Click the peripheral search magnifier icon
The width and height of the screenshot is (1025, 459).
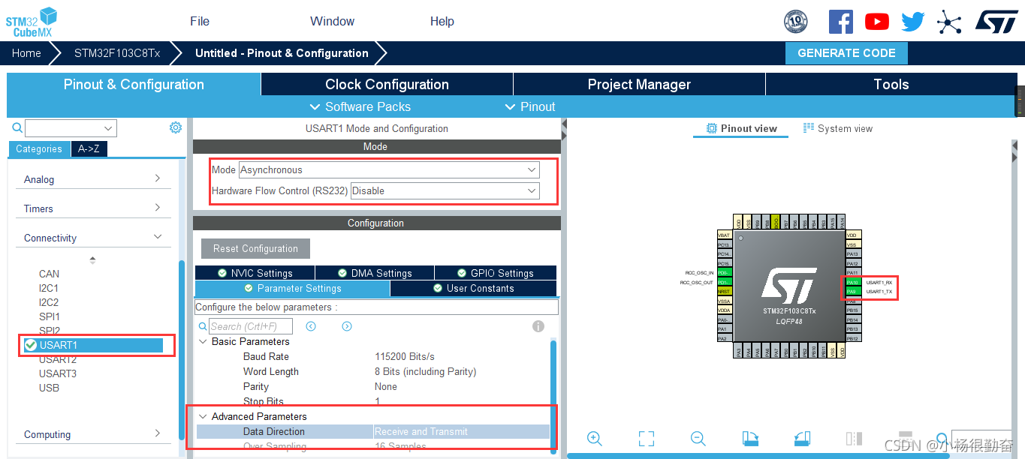click(x=17, y=127)
